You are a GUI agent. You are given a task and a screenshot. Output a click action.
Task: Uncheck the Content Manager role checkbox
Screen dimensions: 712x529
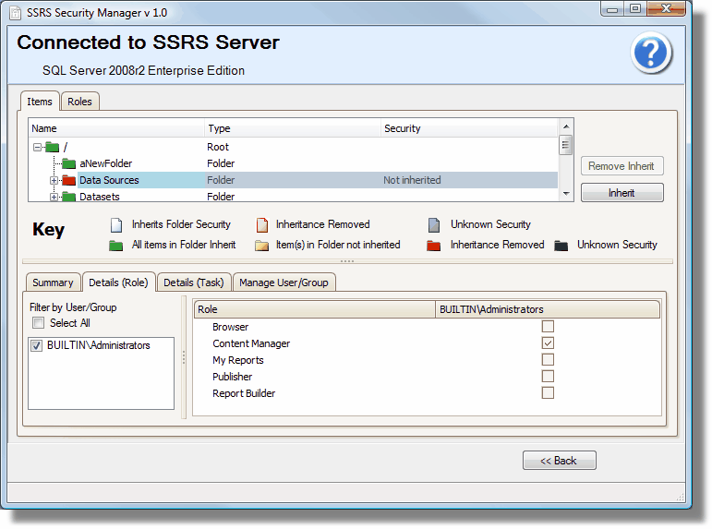tap(548, 343)
